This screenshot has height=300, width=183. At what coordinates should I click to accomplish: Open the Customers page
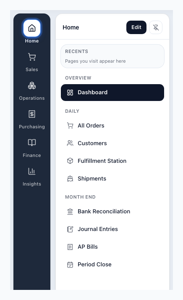[112, 143]
